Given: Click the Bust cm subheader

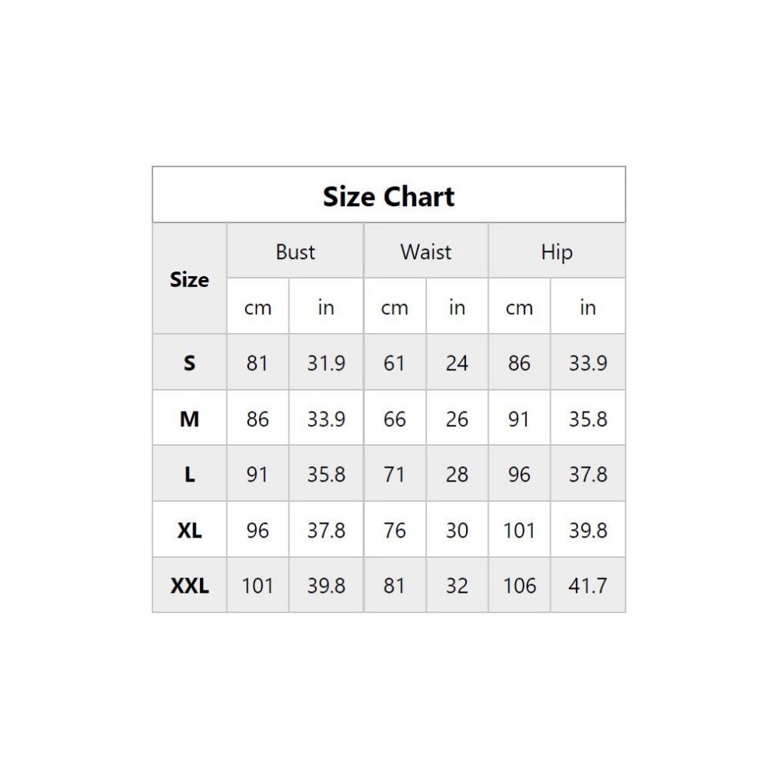Looking at the screenshot, I should tap(258, 307).
